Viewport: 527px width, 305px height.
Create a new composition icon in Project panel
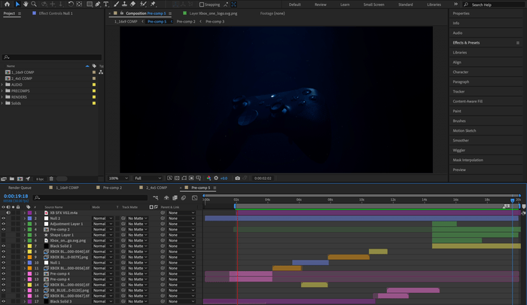click(20, 179)
